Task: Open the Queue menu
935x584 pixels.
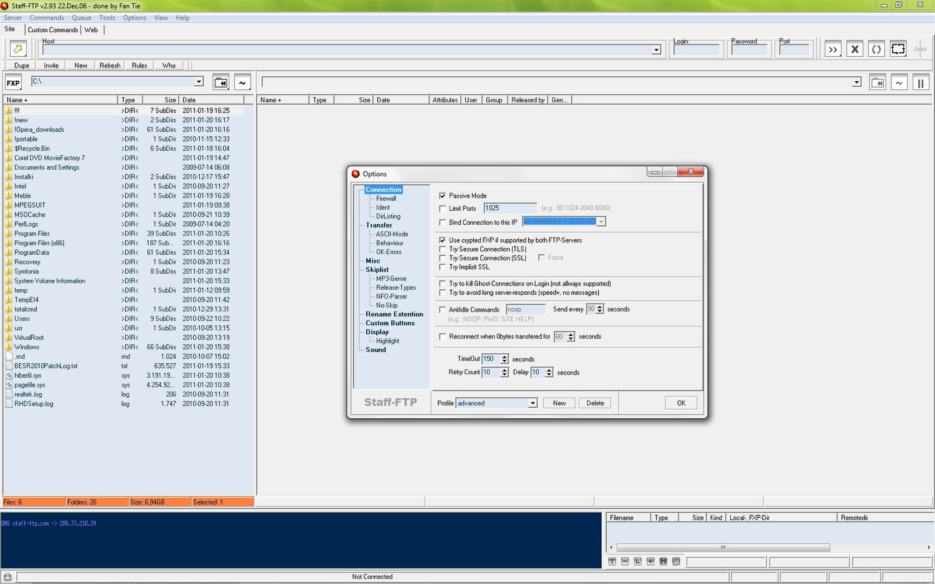Action: 81,18
